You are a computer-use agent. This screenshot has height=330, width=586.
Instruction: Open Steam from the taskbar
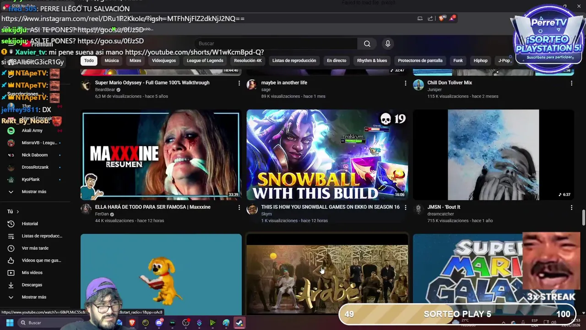239,323
